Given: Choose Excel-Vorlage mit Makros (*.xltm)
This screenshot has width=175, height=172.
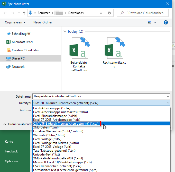Looking at the screenshot, I should (101, 143).
